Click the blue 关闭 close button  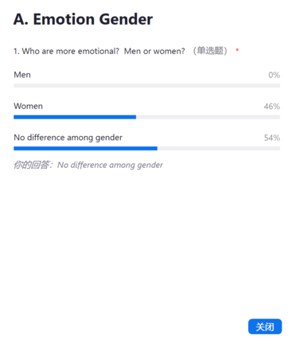pyautogui.click(x=265, y=326)
